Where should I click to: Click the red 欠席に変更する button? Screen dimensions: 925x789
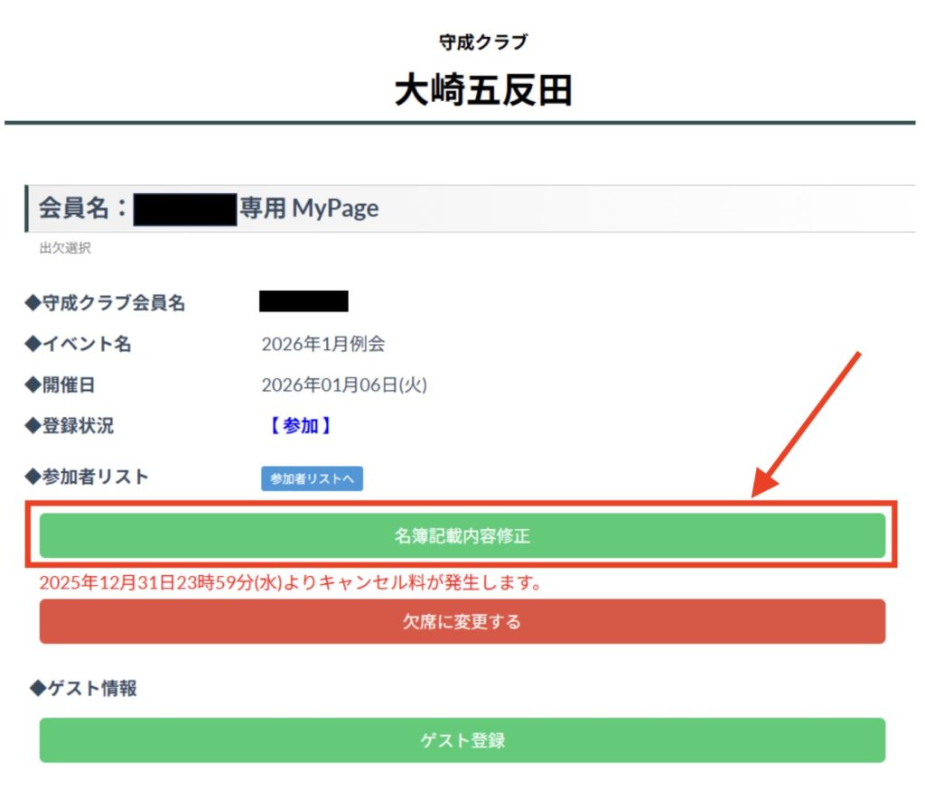coord(462,622)
